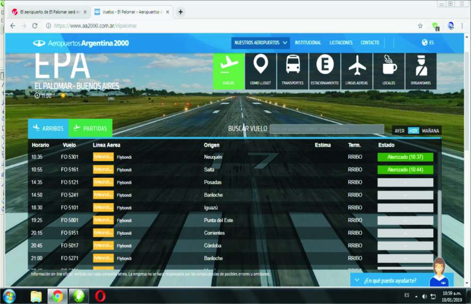The height and width of the screenshot is (304, 471).
Task: Click the Flybondi logo in FO 5241 row
Action: (103, 195)
